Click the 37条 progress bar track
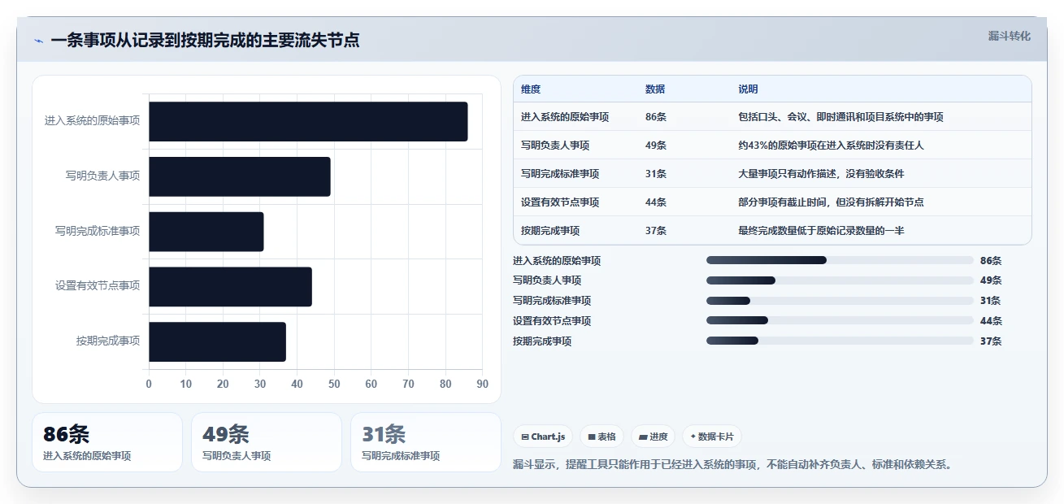Image resolution: width=1064 pixels, height=504 pixels. coord(840,341)
